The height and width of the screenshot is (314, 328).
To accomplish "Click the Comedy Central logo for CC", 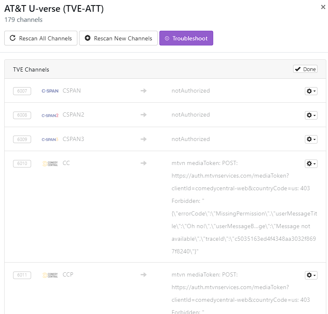I will click(50, 163).
